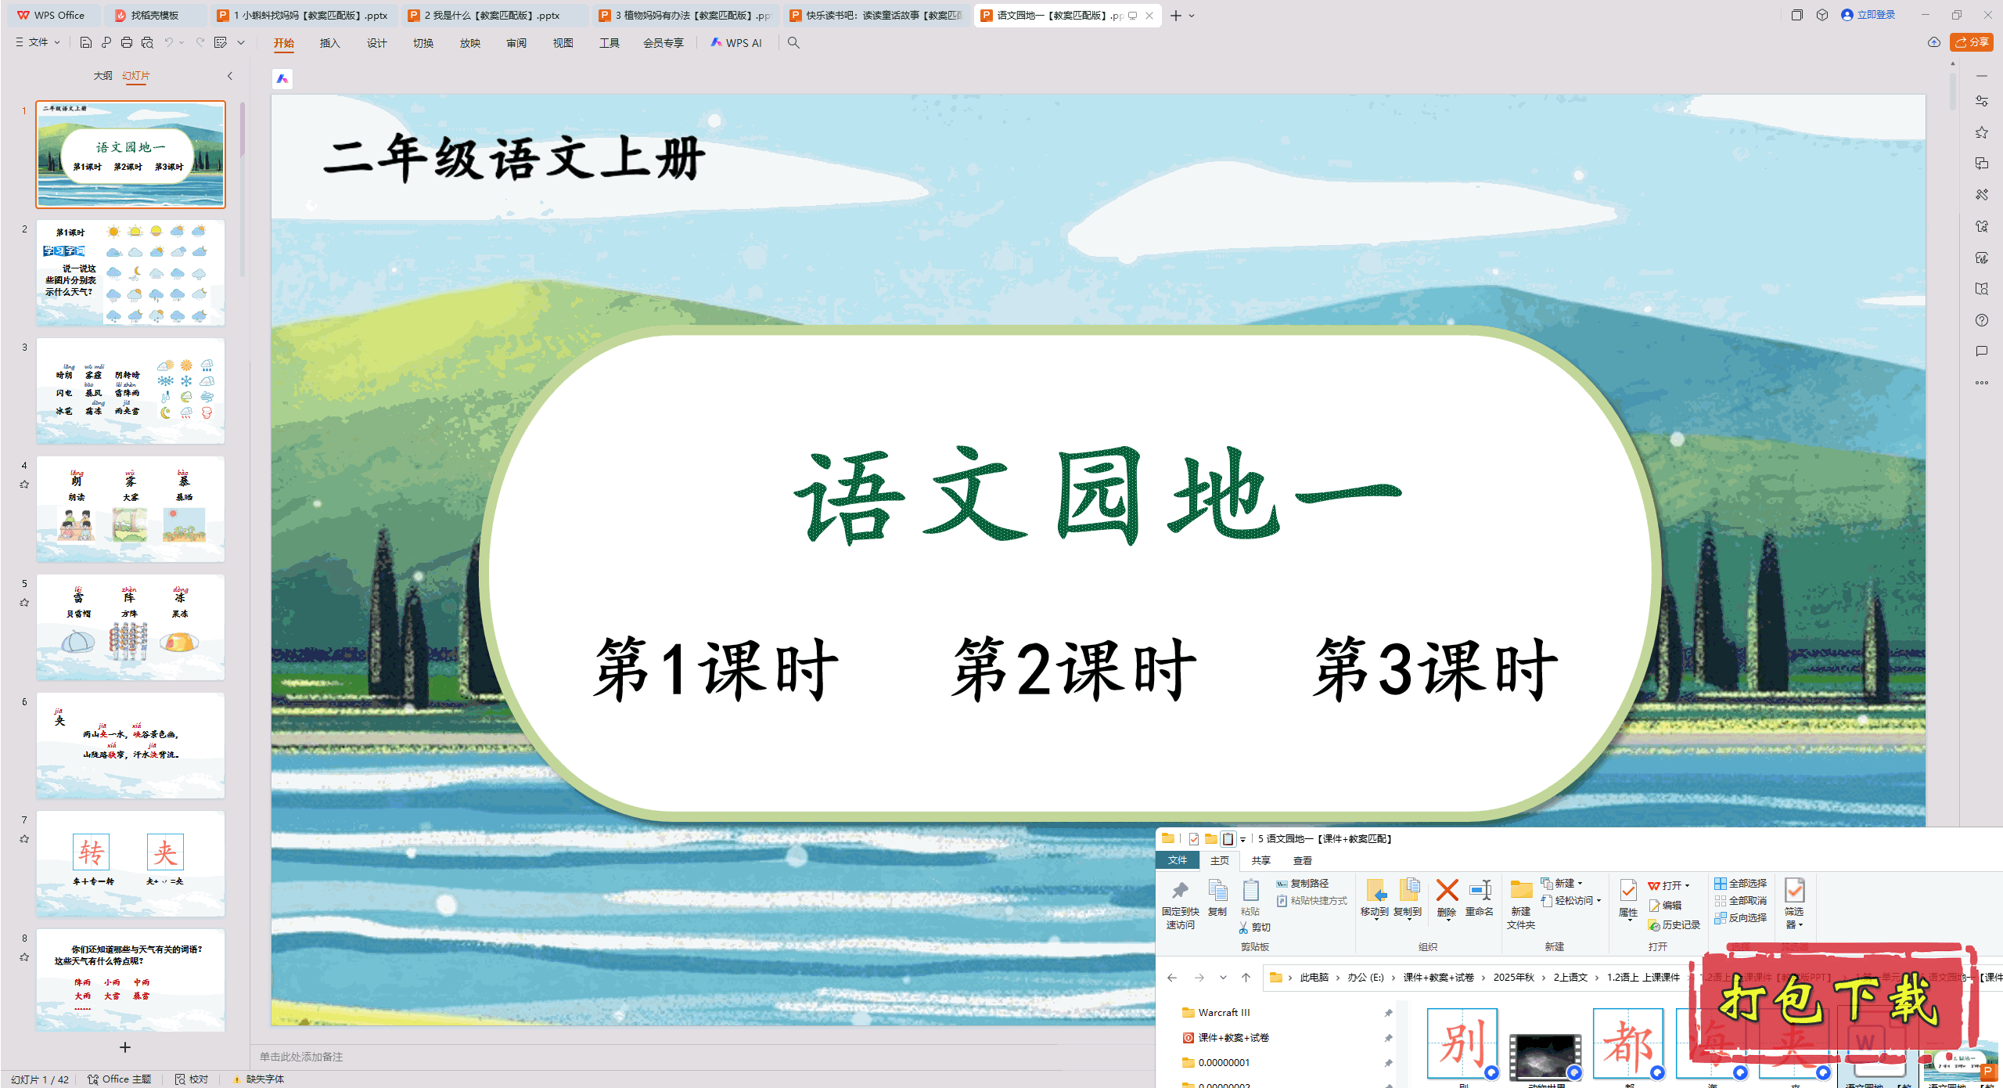
Task: Open the search magnifier in ribbon
Action: pyautogui.click(x=793, y=42)
